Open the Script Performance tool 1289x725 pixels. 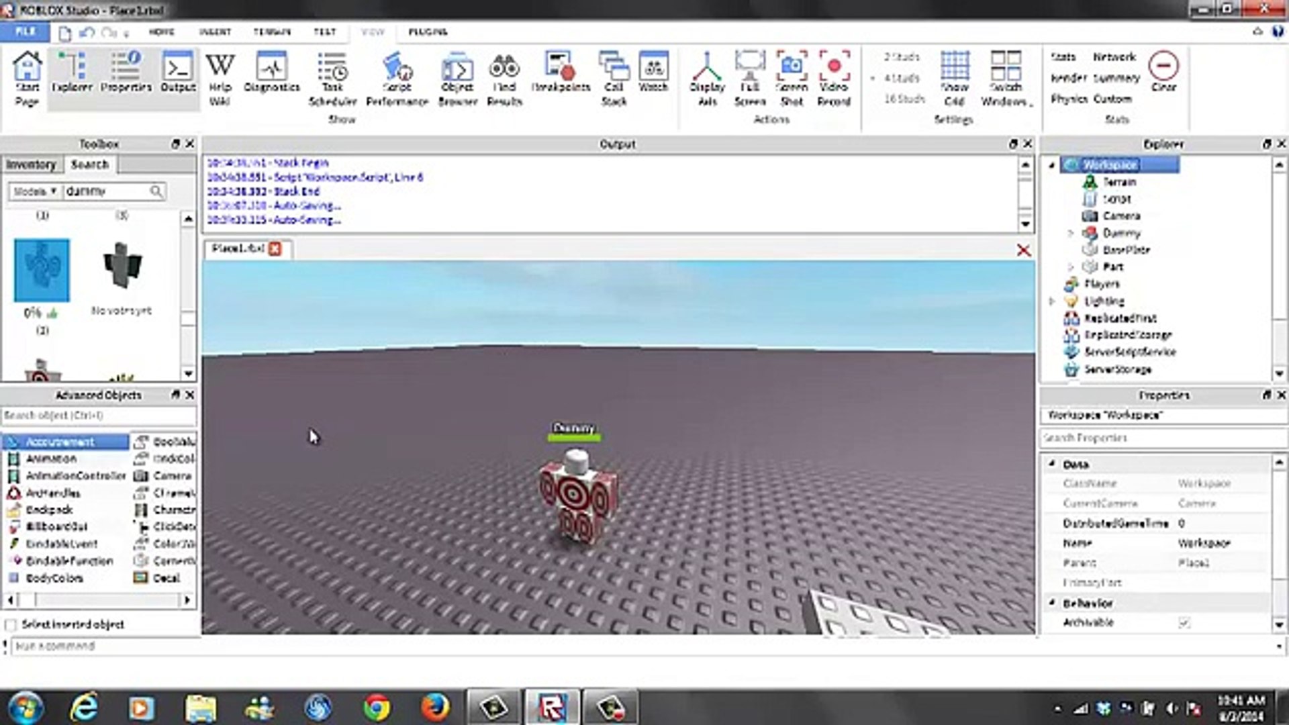click(397, 79)
